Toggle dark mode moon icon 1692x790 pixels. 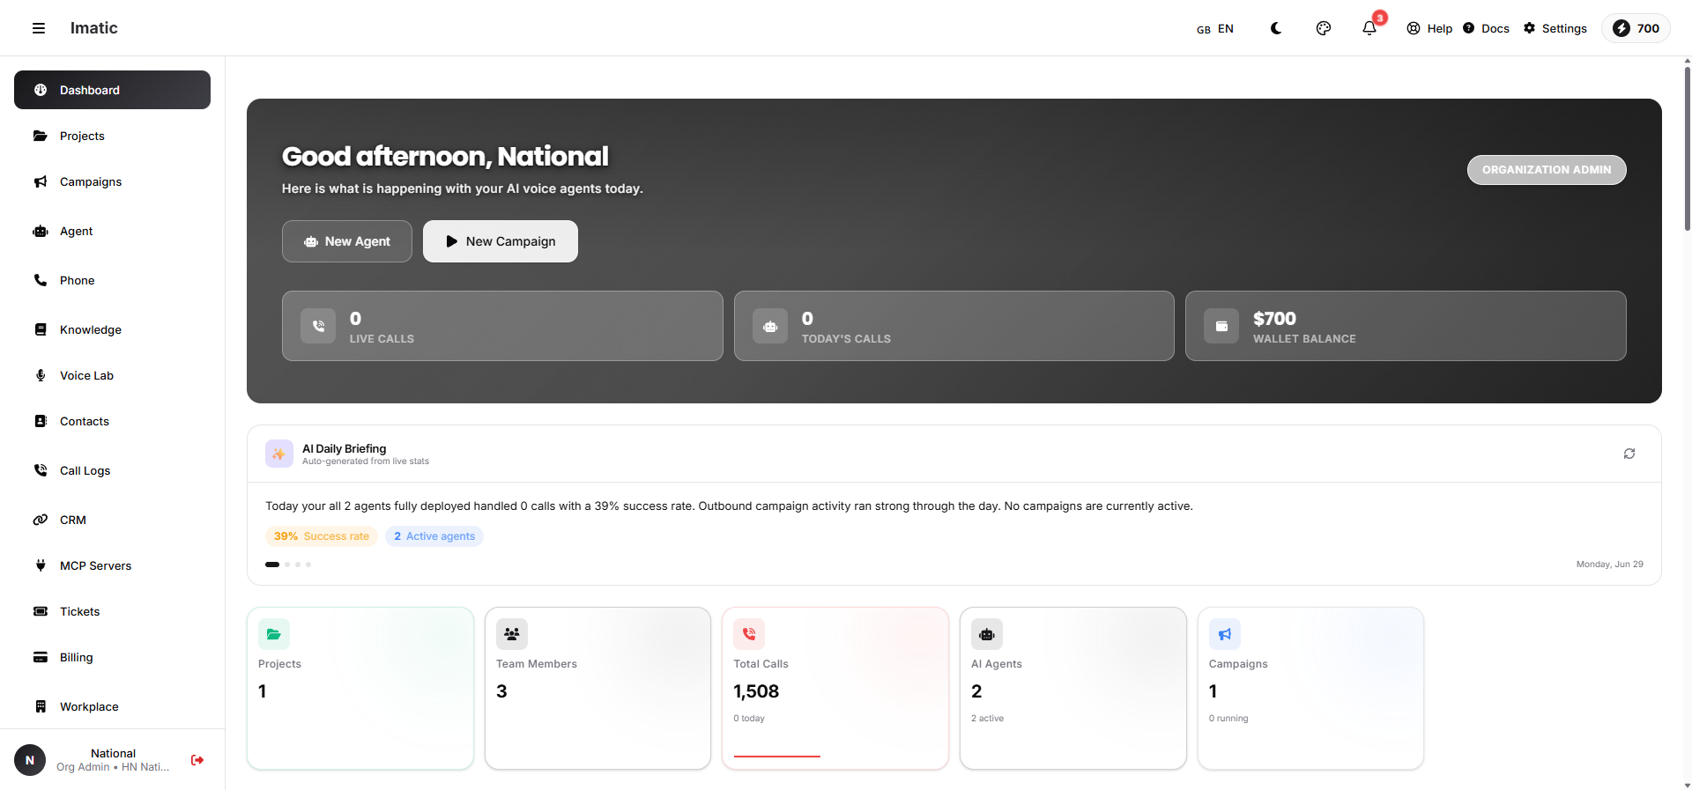click(x=1275, y=28)
